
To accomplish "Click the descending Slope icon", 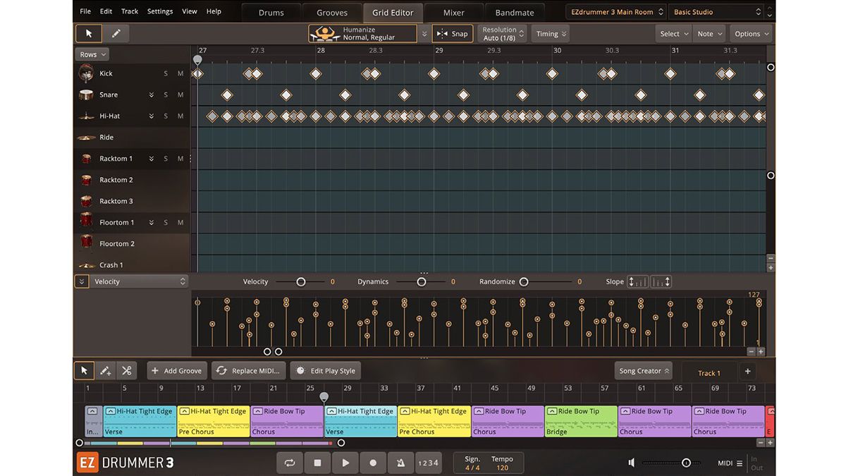I will (661, 281).
